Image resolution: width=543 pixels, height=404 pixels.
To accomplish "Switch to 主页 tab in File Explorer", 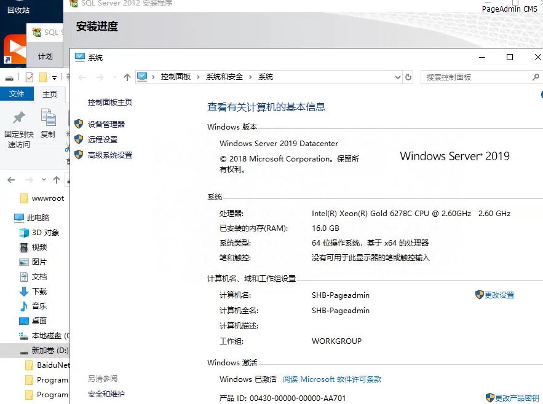I will pos(50,94).
